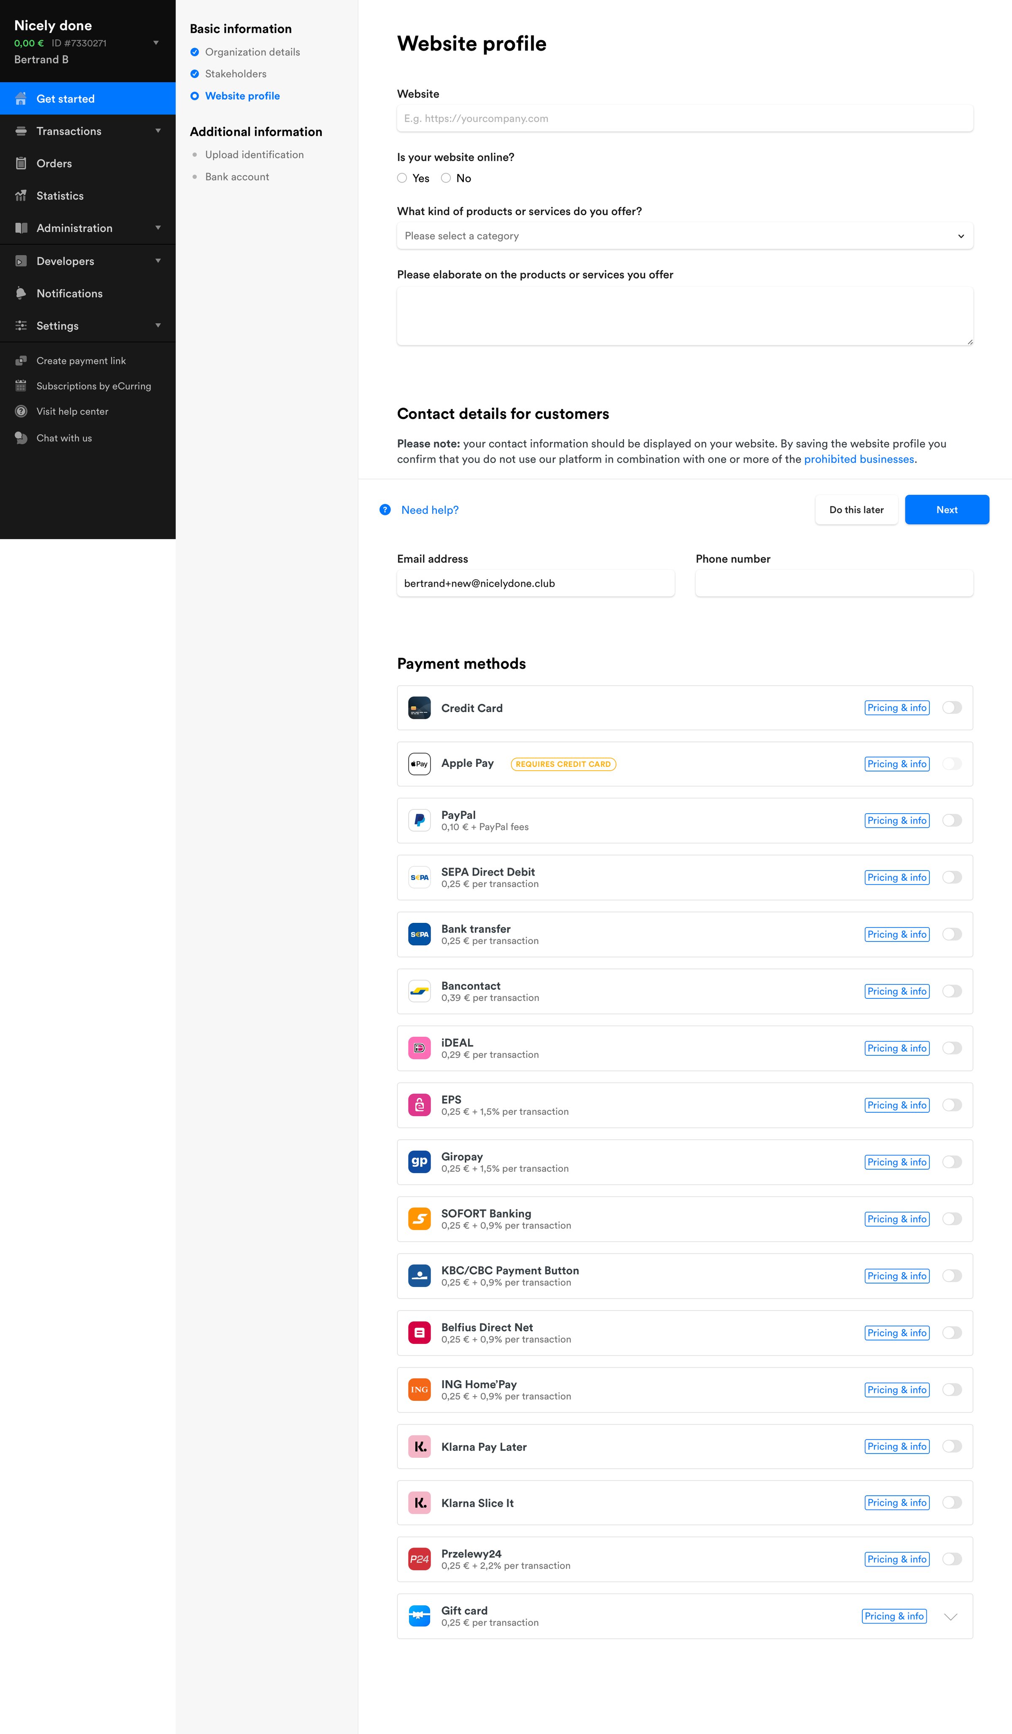This screenshot has width=1012, height=1734.
Task: Click the Need help question mark icon
Action: (385, 510)
